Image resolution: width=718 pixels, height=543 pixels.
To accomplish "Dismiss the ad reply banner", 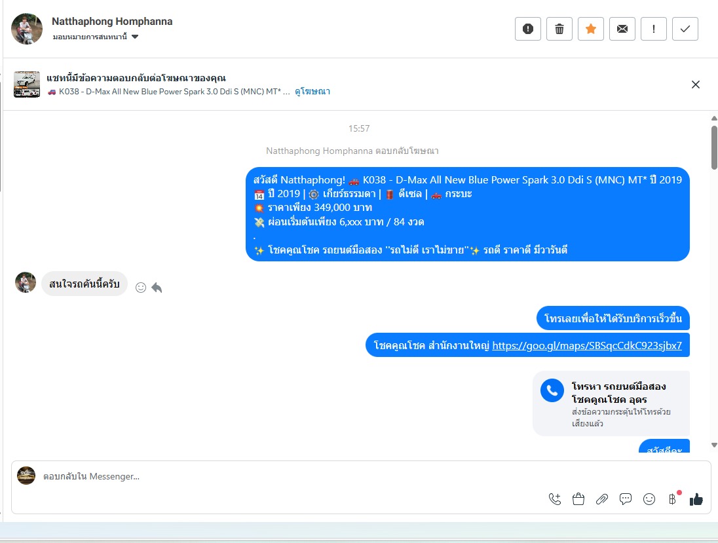I will coord(696,84).
